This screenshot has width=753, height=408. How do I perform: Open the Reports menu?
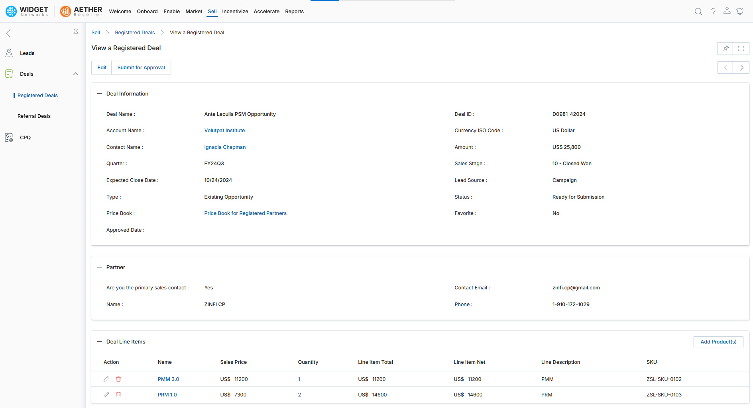pos(294,12)
